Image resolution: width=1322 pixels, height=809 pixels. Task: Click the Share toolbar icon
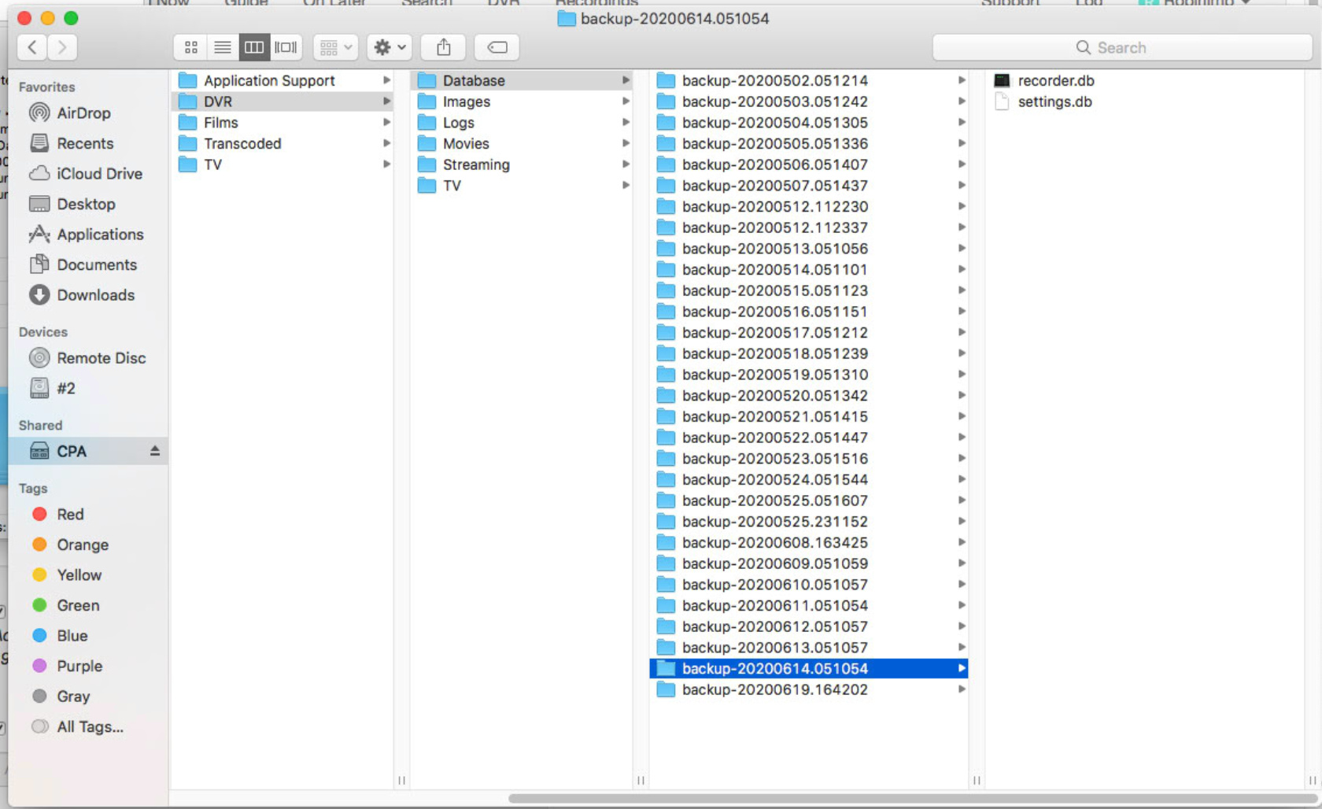click(x=444, y=48)
